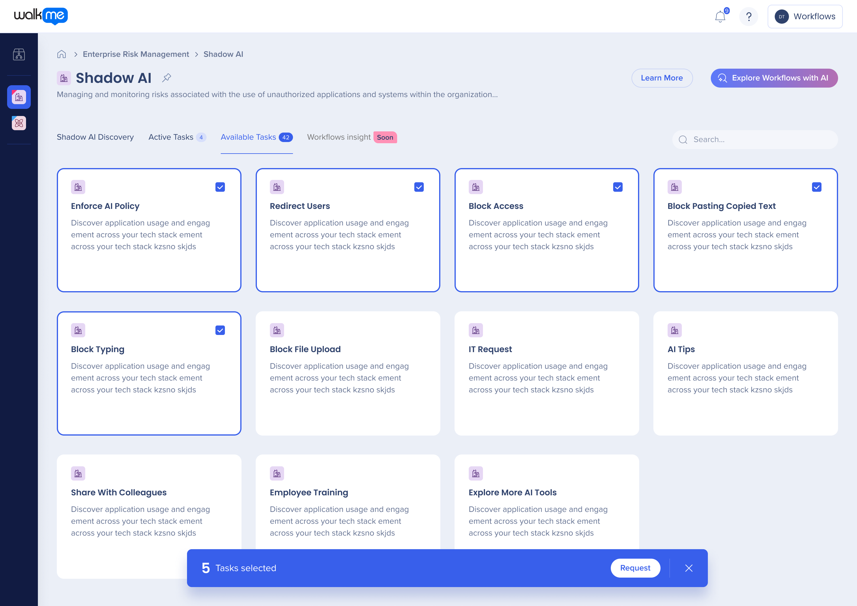Open the Workflows insight tab
The width and height of the screenshot is (857, 606).
(352, 137)
